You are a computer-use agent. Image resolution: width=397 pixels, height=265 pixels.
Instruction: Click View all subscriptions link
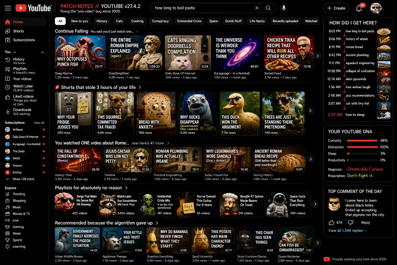pos(39,123)
